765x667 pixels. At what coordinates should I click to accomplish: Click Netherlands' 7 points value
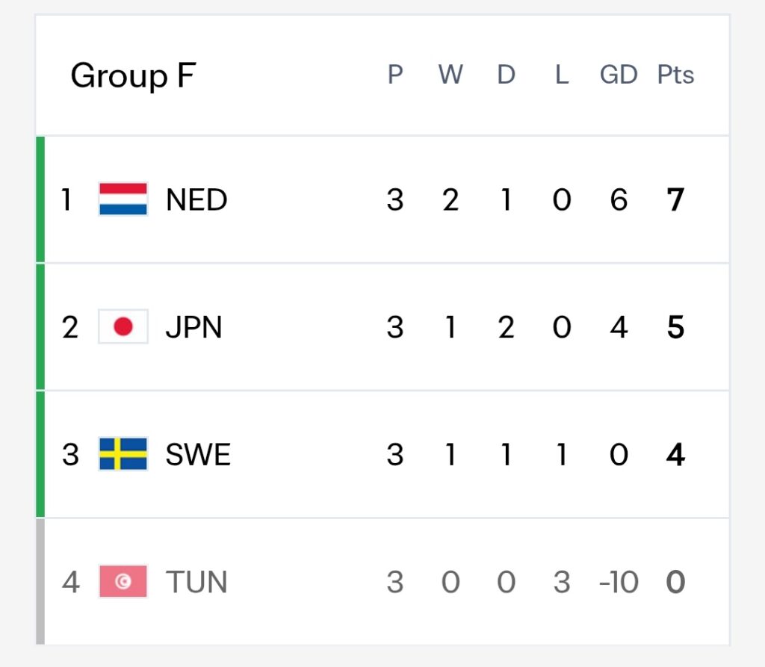point(675,199)
